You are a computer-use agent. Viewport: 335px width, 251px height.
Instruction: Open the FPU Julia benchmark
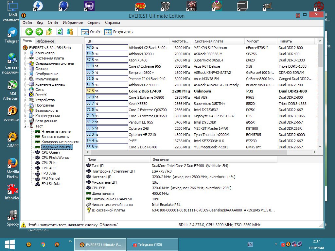tap(48, 173)
